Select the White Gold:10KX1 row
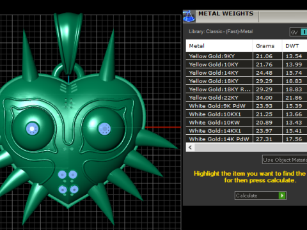307x230 pixels. pos(246,114)
